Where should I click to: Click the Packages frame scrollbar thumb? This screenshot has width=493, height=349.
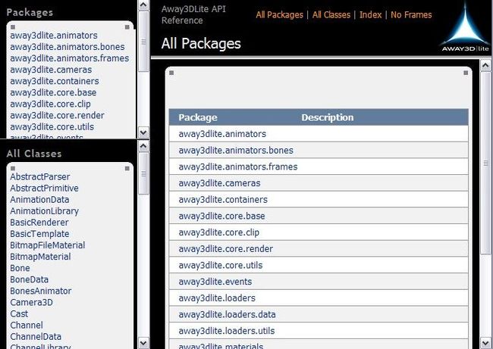(x=143, y=42)
